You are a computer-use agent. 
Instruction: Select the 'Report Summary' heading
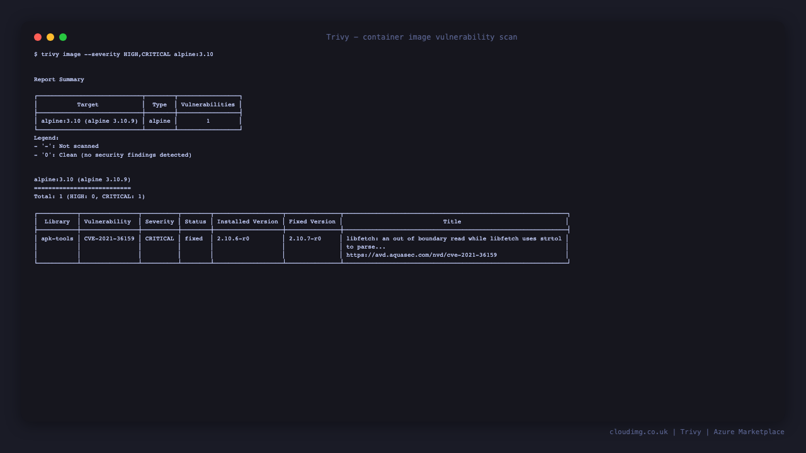[x=59, y=79]
